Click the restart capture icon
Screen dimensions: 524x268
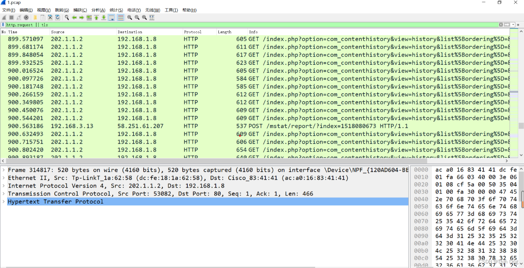pyautogui.click(x=19, y=17)
